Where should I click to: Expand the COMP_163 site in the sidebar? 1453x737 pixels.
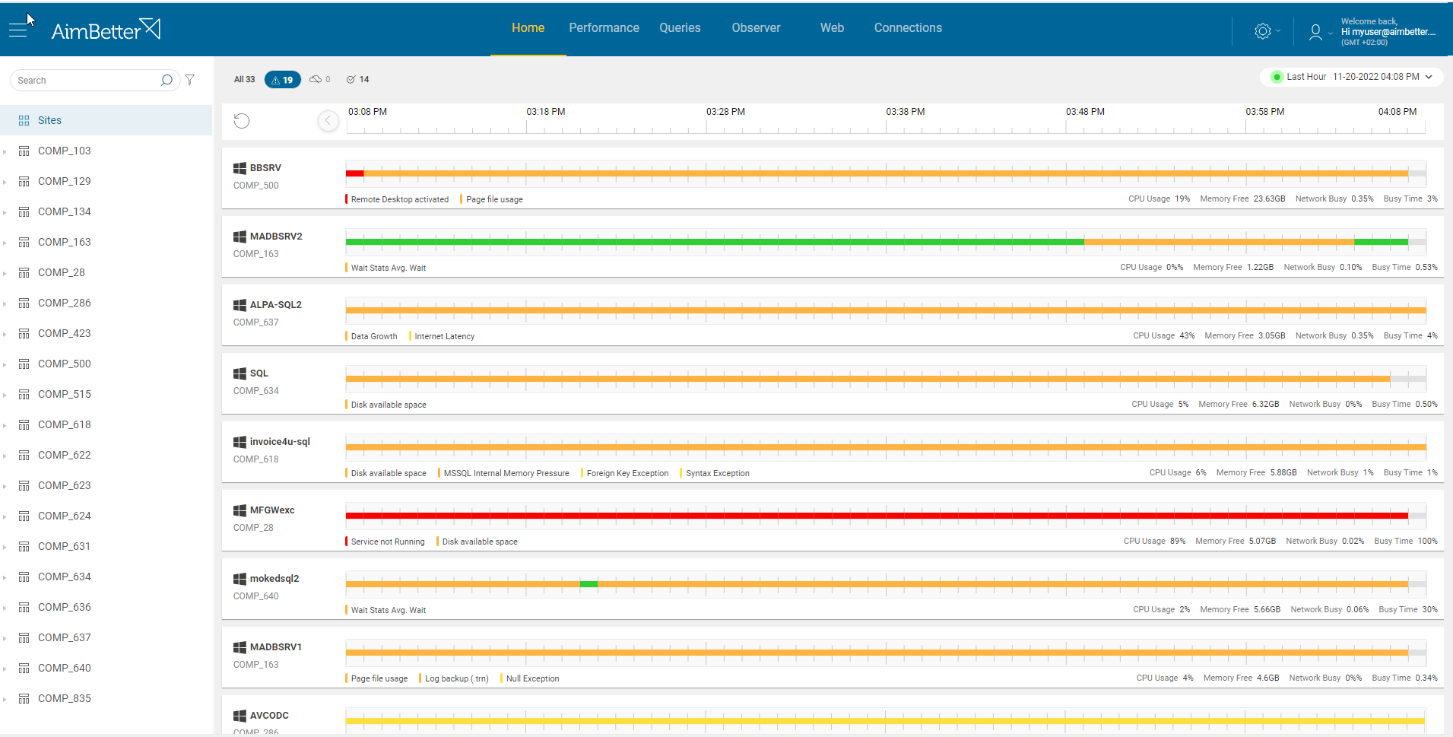[x=7, y=242]
